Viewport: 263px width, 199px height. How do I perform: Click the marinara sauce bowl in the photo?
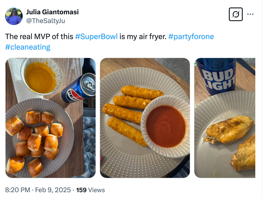point(165,125)
